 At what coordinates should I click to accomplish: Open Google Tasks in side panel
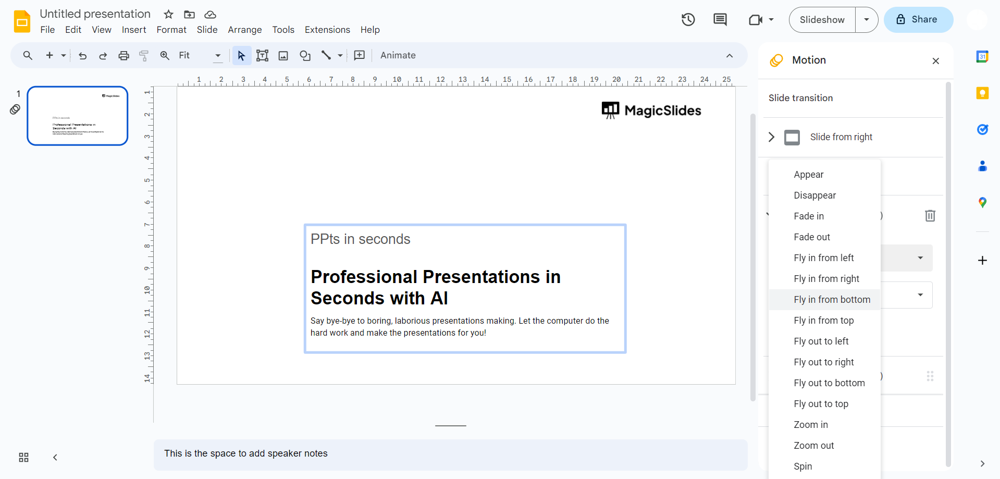click(982, 129)
